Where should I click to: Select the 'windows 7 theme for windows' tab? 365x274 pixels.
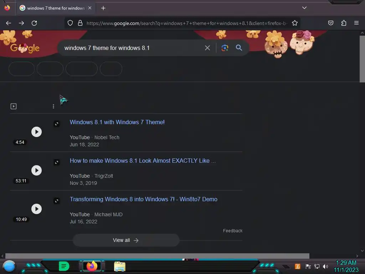click(55, 8)
